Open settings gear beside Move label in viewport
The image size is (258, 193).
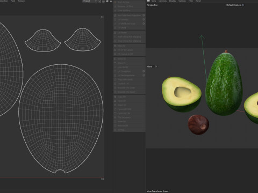tap(156, 66)
